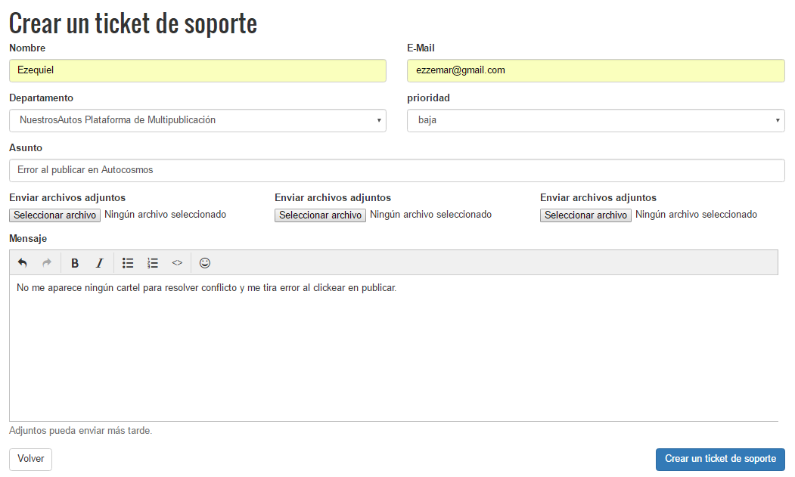Click the first Seleccionar archivo button
This screenshot has height=477, width=795.
(55, 215)
